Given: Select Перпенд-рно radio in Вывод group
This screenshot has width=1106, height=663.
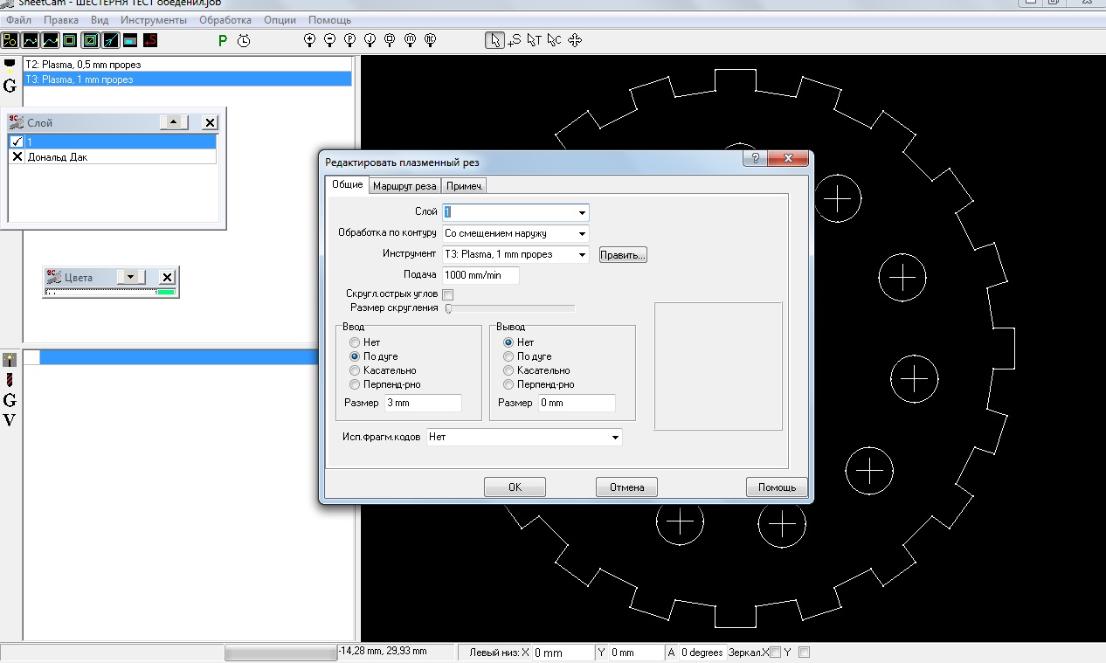Looking at the screenshot, I should pos(508,384).
